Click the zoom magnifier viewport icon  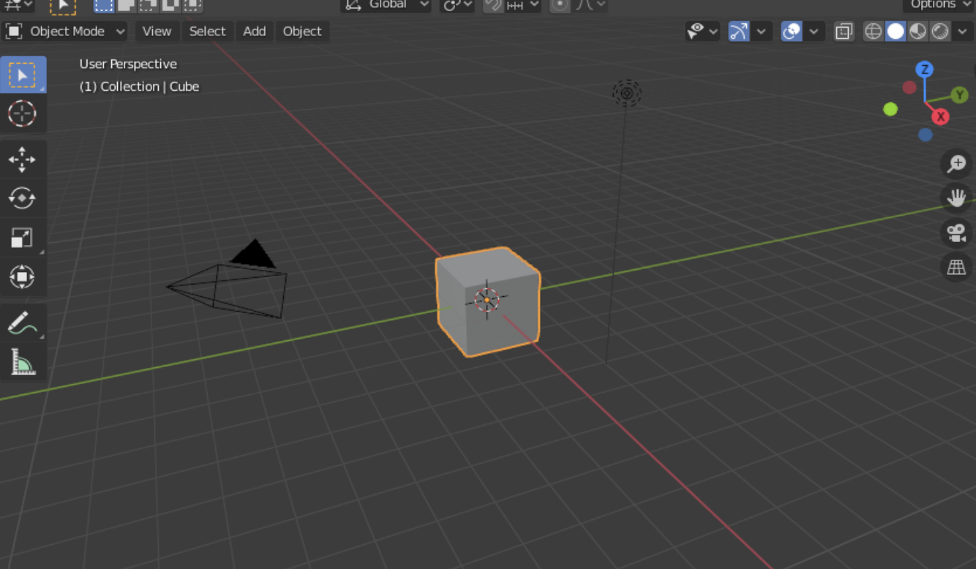coord(956,164)
